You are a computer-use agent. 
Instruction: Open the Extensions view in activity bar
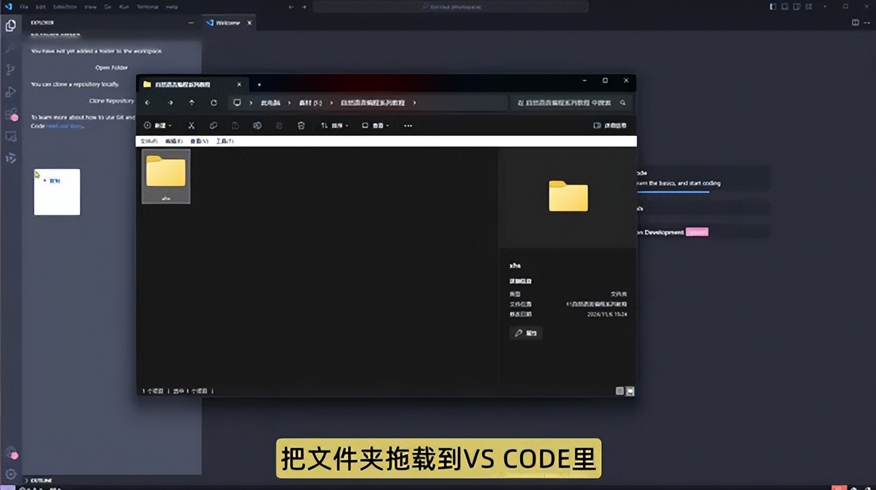click(x=11, y=115)
